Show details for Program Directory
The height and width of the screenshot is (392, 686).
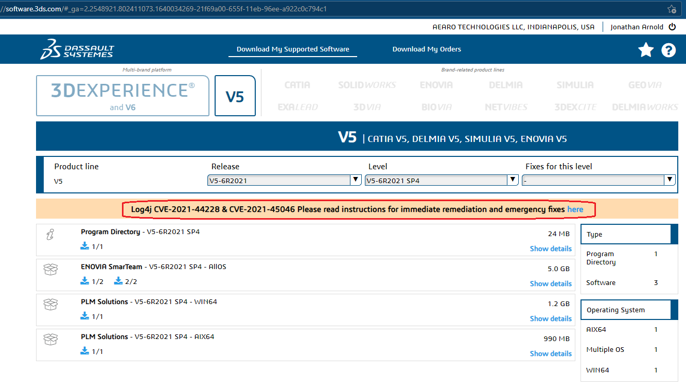551,248
